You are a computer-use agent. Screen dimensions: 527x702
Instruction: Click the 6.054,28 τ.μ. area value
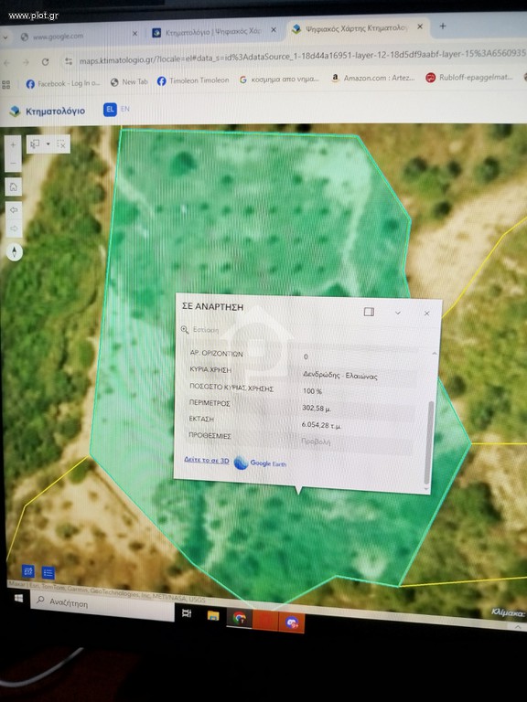321,425
